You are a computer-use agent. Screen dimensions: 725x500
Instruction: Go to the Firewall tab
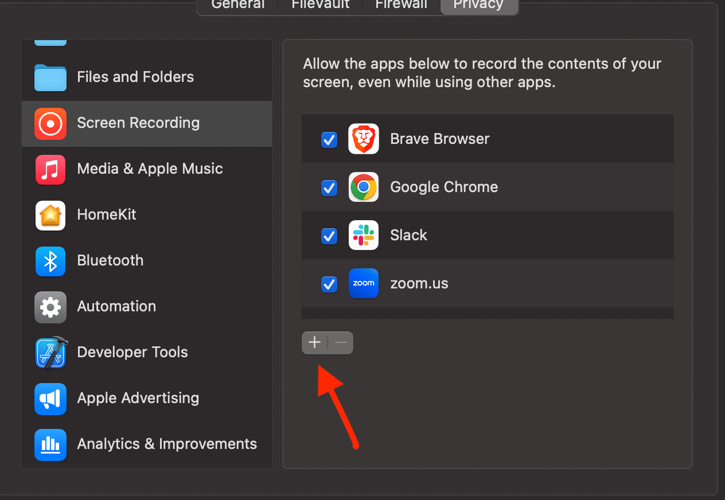tap(402, 5)
